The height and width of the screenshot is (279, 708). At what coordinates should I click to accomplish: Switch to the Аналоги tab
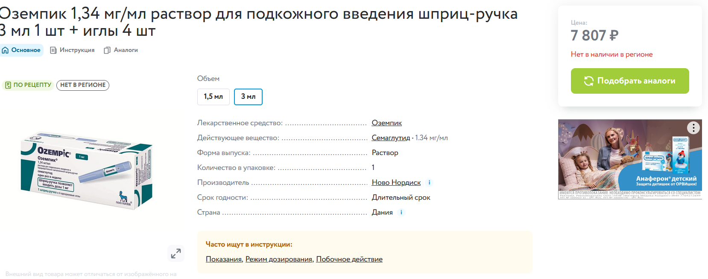click(121, 50)
